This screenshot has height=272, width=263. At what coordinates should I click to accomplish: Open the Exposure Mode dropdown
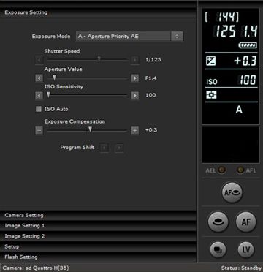129,37
